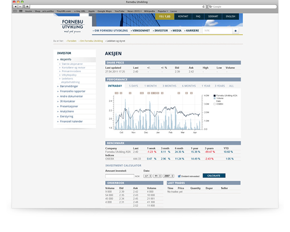This screenshot has height=232, width=290.
Task: Switch to the 6 MONTHS tab
Action: [x=188, y=86]
